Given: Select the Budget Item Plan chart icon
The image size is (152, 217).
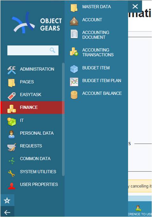Looking at the screenshot, I should pyautogui.click(x=74, y=82).
